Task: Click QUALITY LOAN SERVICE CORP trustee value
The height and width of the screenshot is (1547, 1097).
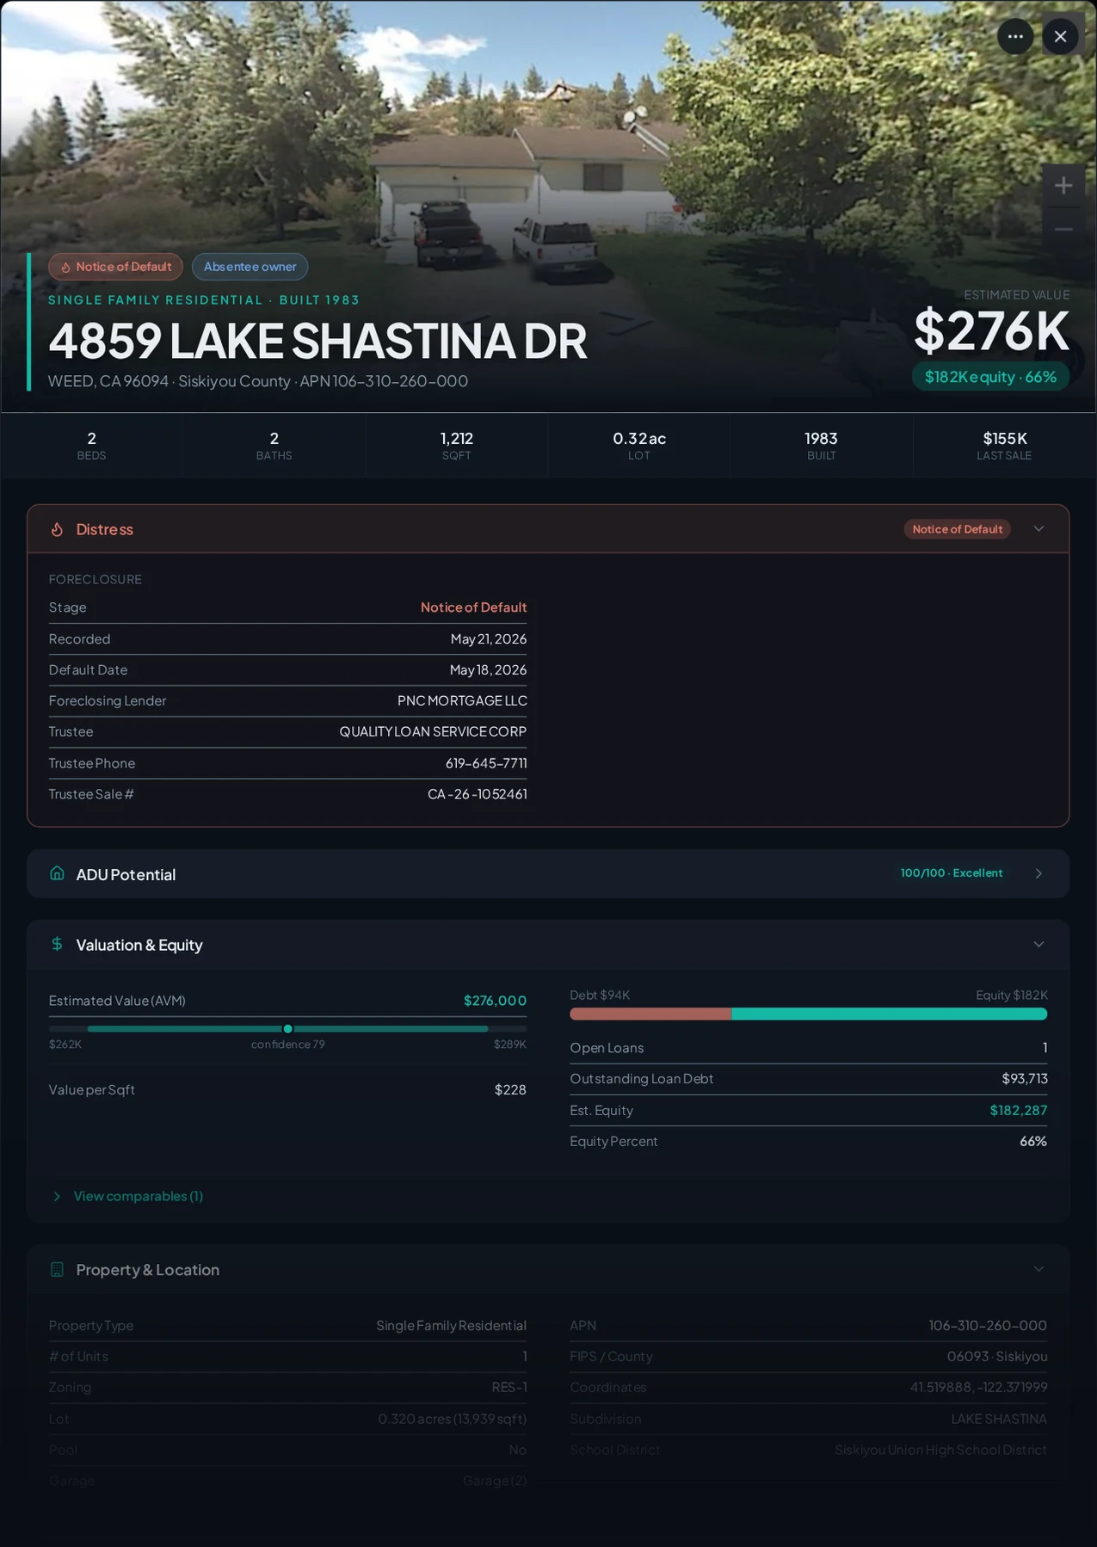Action: point(433,731)
